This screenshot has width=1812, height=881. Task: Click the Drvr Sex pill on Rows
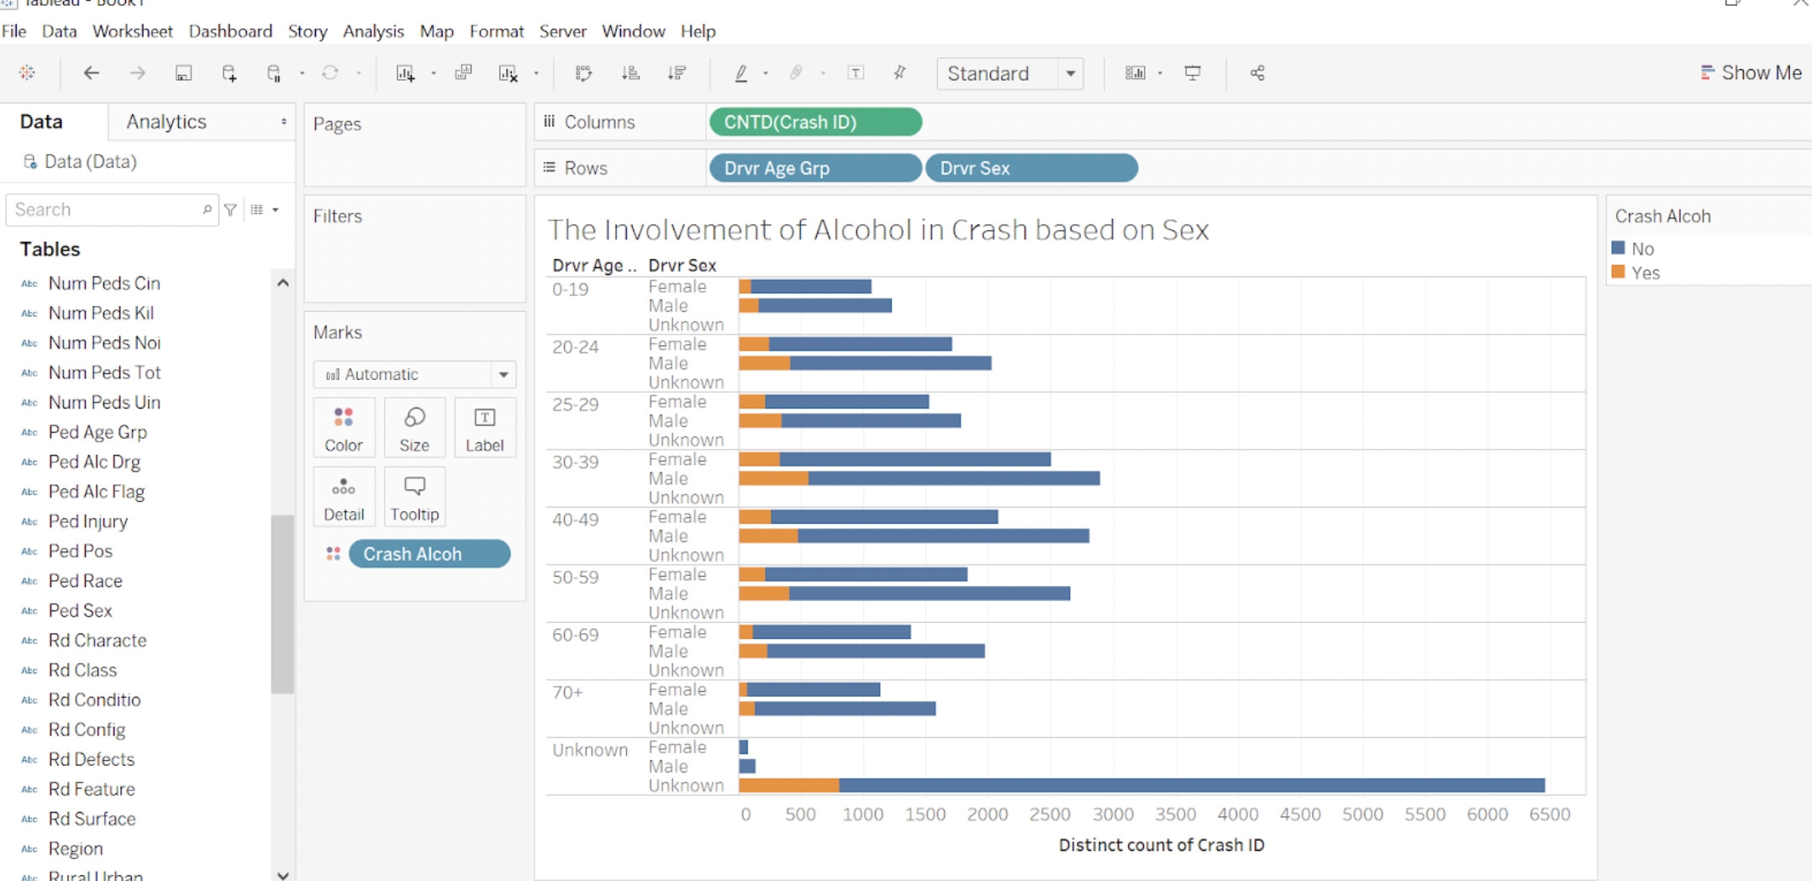[x=1031, y=168]
